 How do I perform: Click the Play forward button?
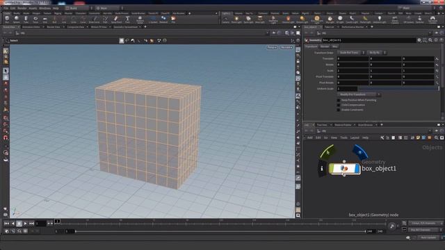[25, 224]
